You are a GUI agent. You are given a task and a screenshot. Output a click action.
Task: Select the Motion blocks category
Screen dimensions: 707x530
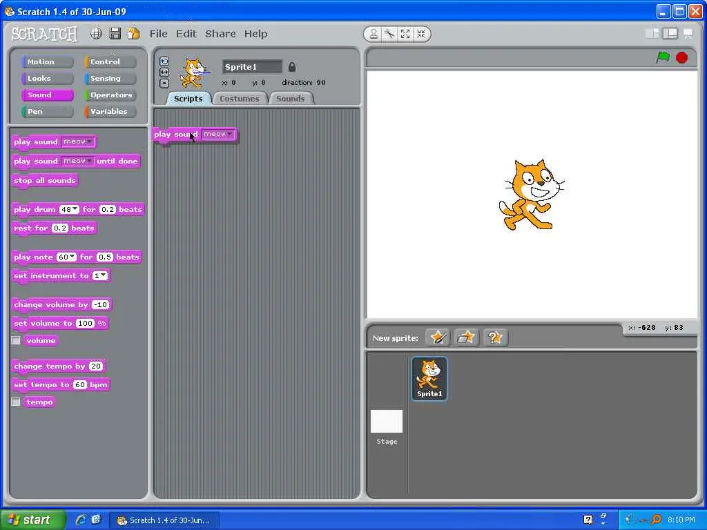47,61
